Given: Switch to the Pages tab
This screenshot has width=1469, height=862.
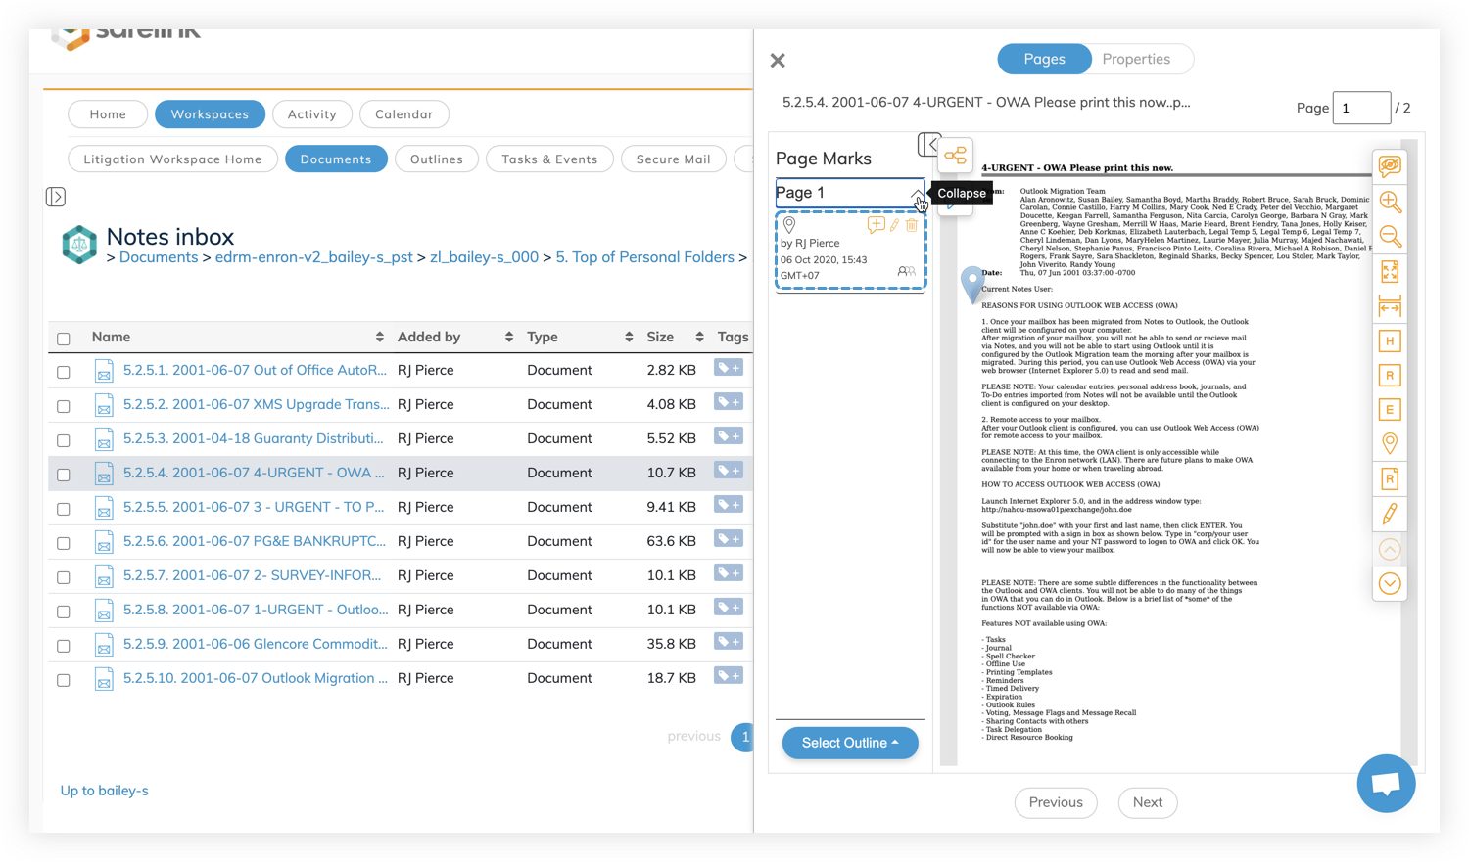Looking at the screenshot, I should [x=1044, y=59].
